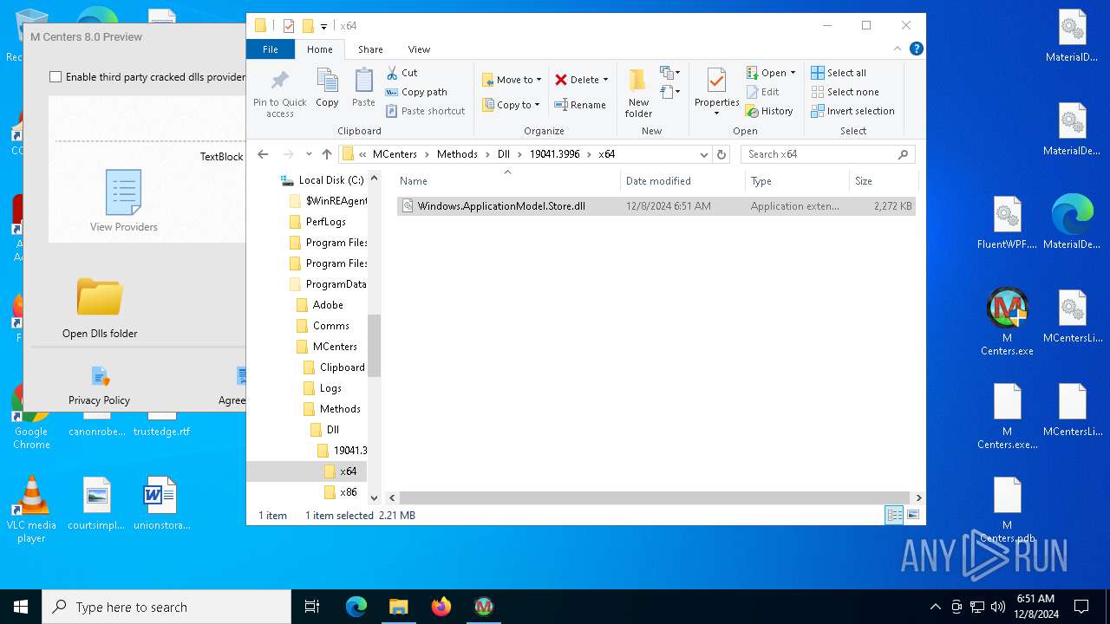Switch to the View tab
This screenshot has width=1110, height=624.
point(419,49)
